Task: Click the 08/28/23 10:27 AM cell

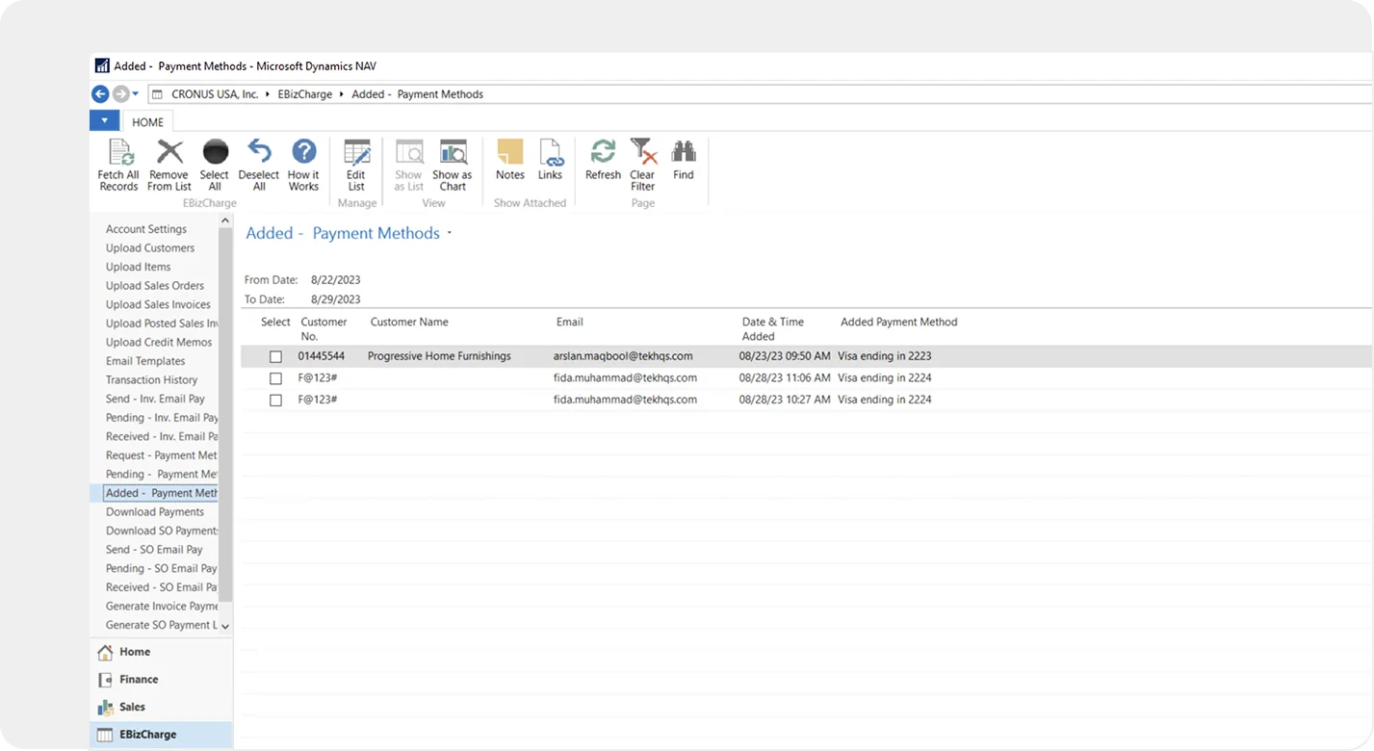Action: 785,400
